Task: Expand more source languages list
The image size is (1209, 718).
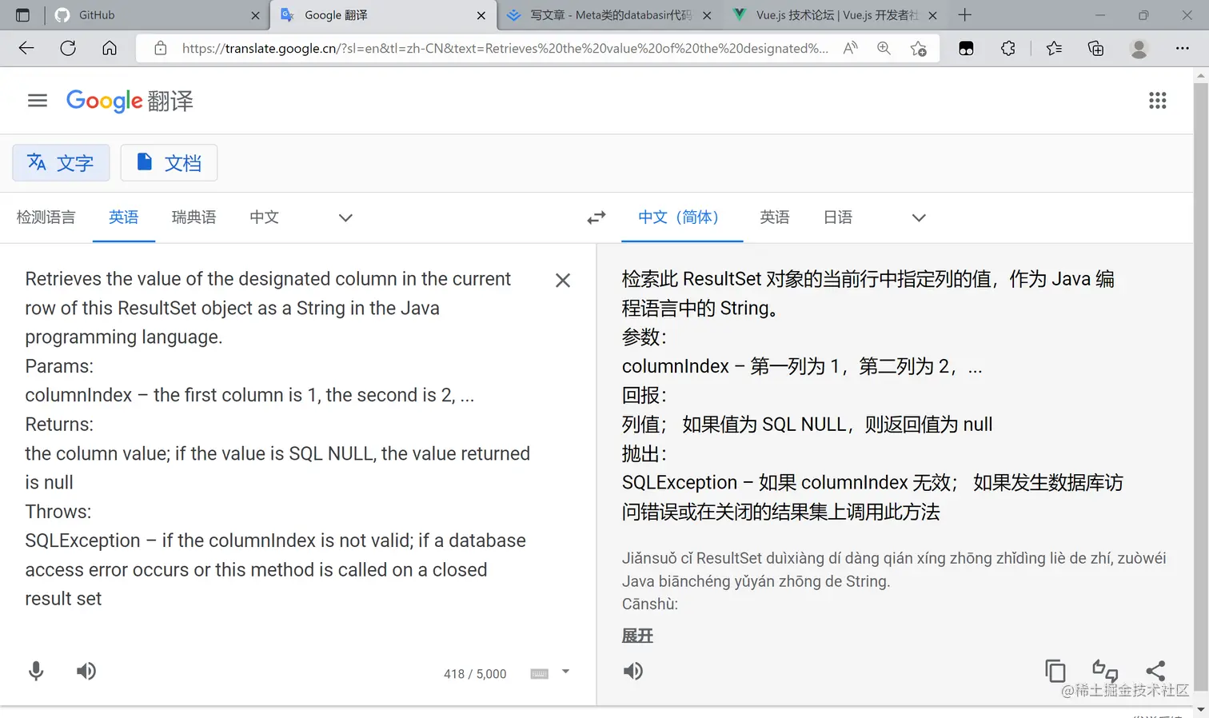Action: (345, 217)
